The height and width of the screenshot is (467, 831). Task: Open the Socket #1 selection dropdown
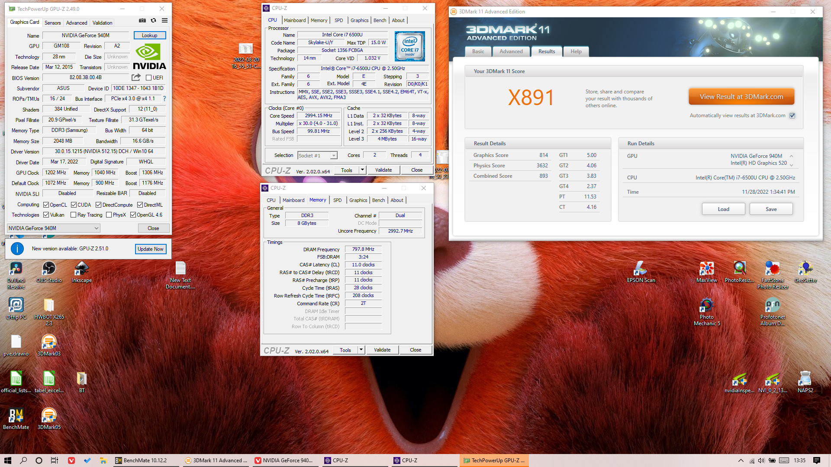(x=317, y=156)
